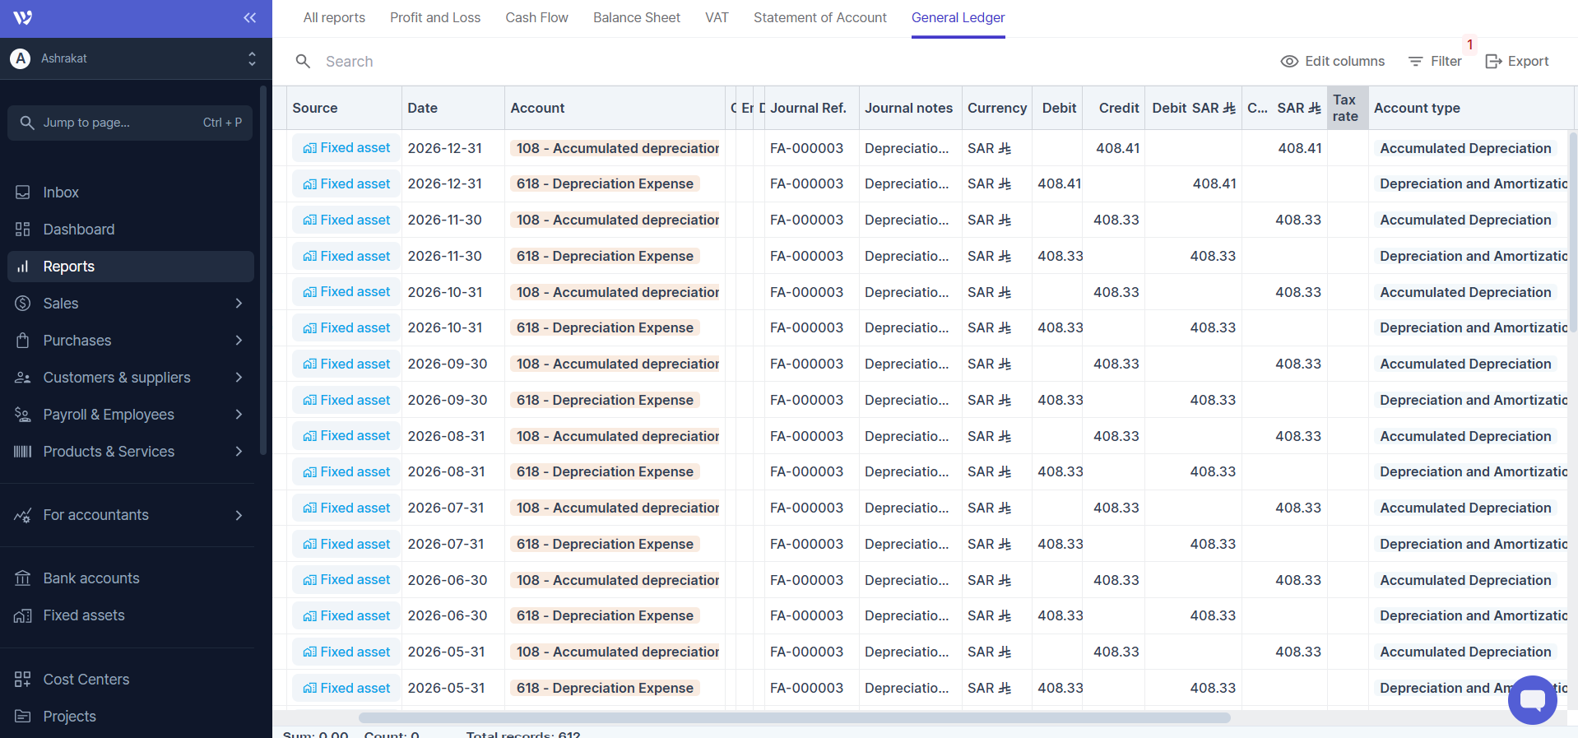Open Dashboard from the sidebar icon
Viewport: 1578px width, 738px height.
pos(23,230)
